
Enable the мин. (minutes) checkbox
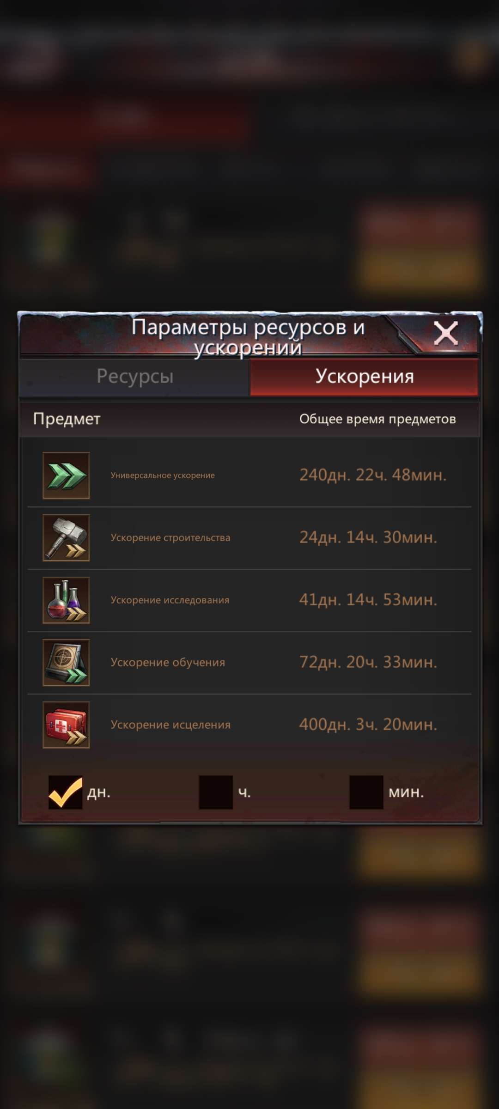366,792
